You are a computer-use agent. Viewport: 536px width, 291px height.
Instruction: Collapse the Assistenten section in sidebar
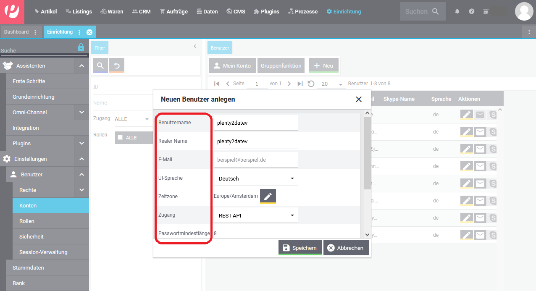(x=81, y=66)
